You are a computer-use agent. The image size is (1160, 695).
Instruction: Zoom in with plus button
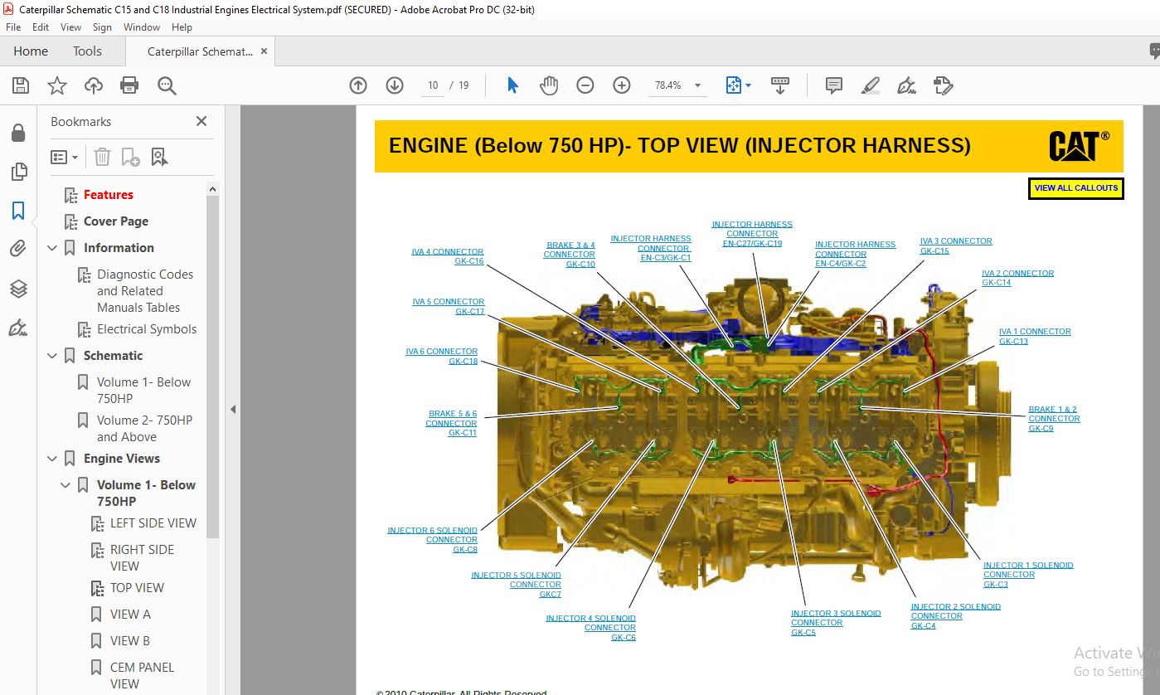622,85
